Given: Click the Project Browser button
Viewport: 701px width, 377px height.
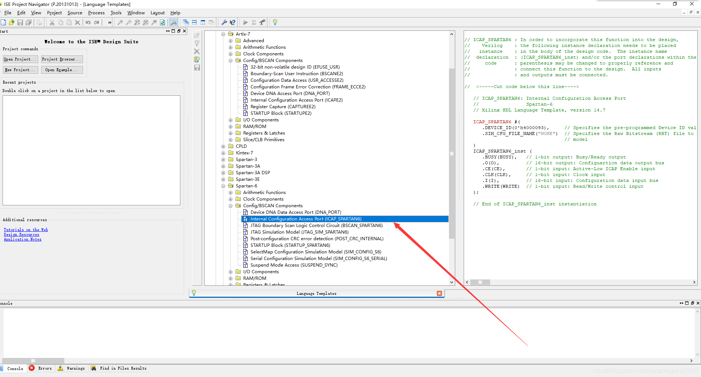Looking at the screenshot, I should tap(62, 59).
